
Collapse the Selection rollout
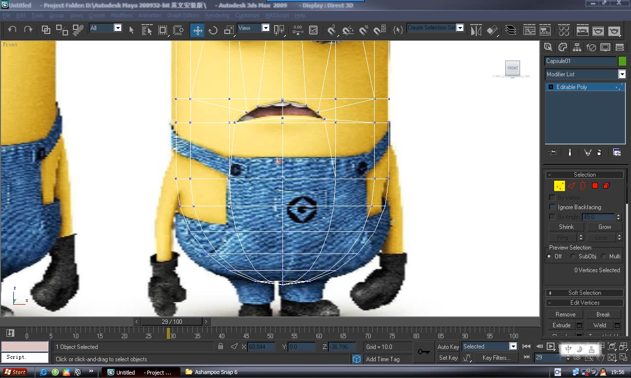point(585,175)
